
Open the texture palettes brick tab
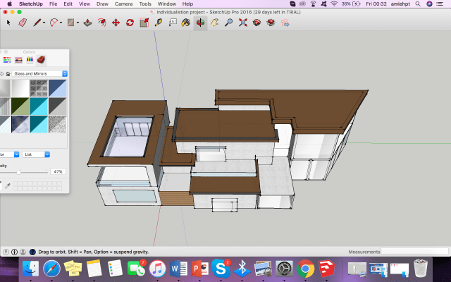[41, 59]
